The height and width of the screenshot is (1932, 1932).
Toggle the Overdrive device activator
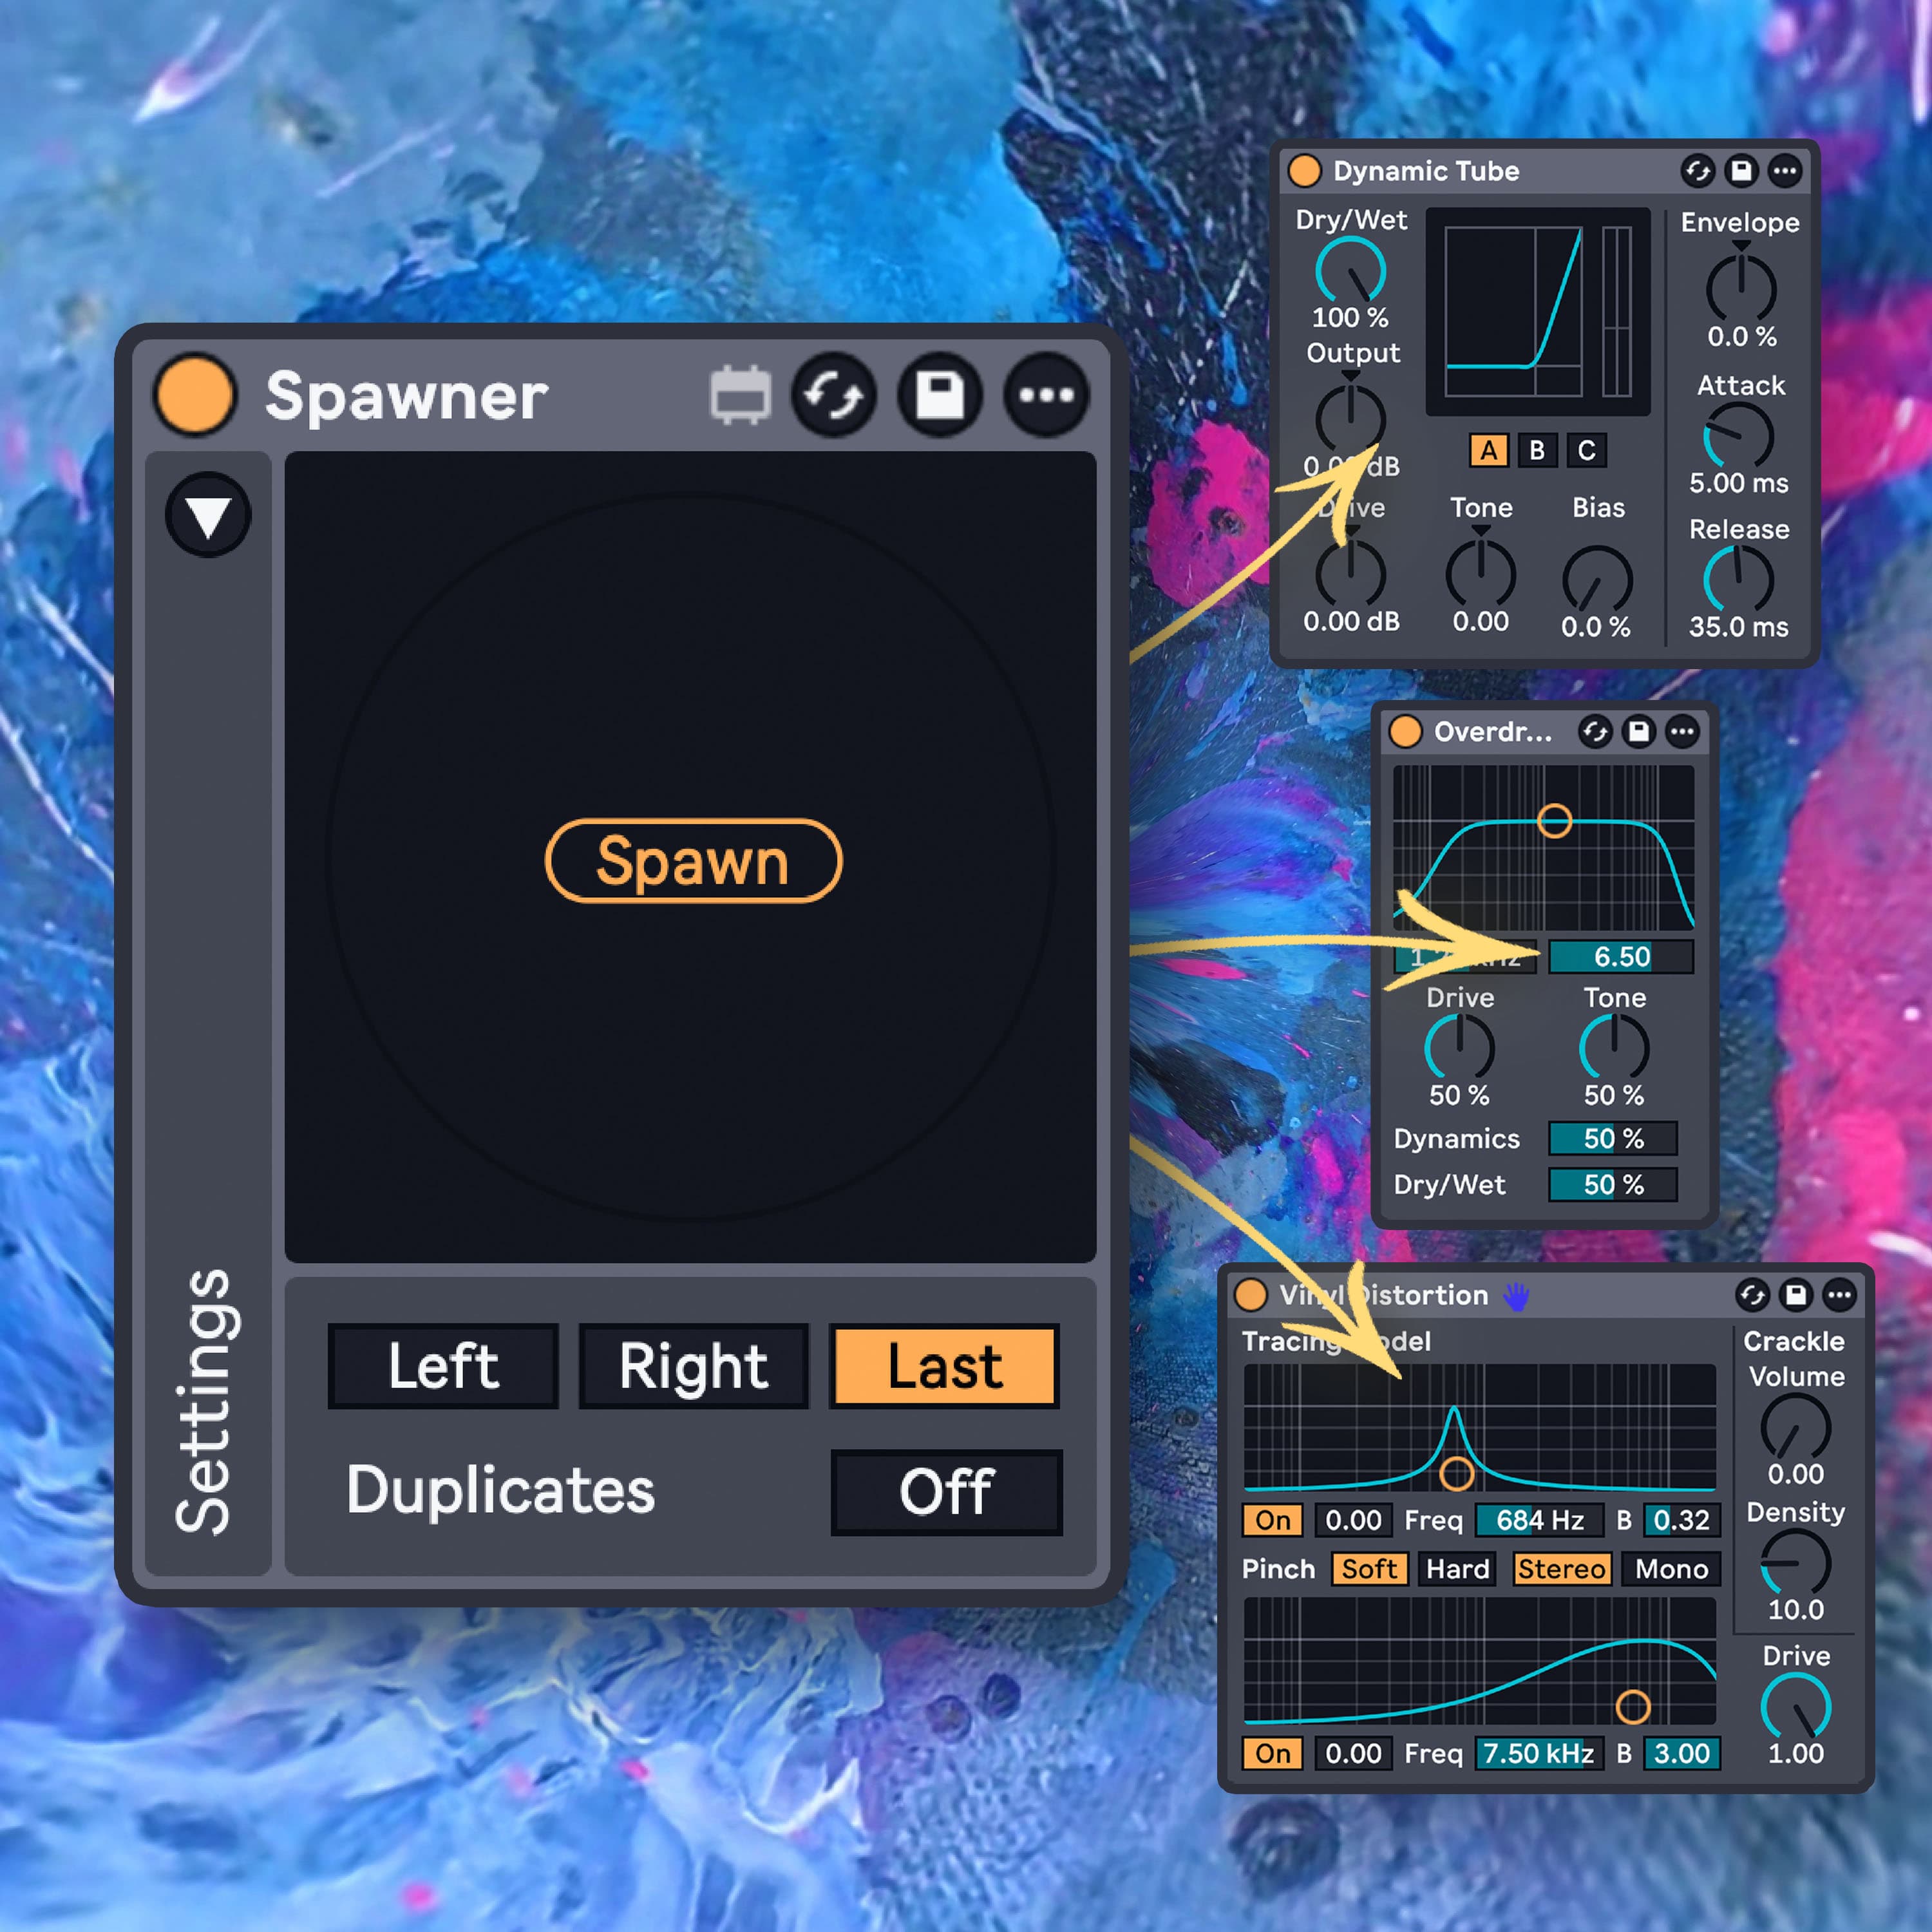click(1405, 732)
